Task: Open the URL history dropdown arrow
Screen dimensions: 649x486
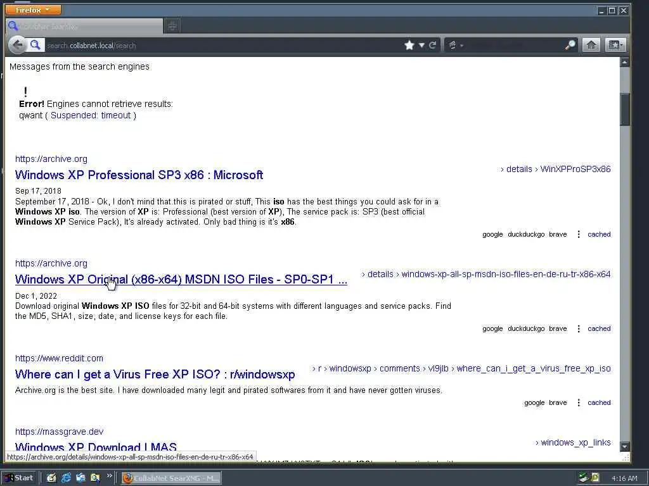Action: click(x=421, y=45)
